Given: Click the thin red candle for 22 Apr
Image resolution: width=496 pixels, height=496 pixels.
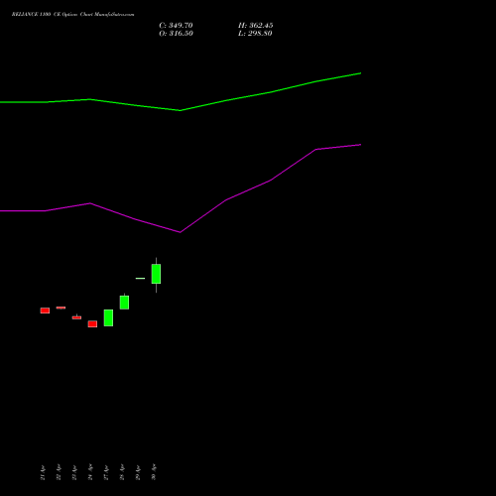Looking at the screenshot, I should coord(61,308).
